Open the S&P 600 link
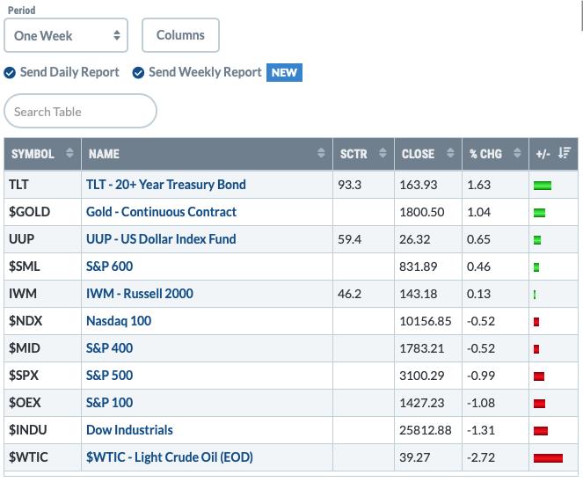The width and height of the screenshot is (583, 482). coord(109,267)
